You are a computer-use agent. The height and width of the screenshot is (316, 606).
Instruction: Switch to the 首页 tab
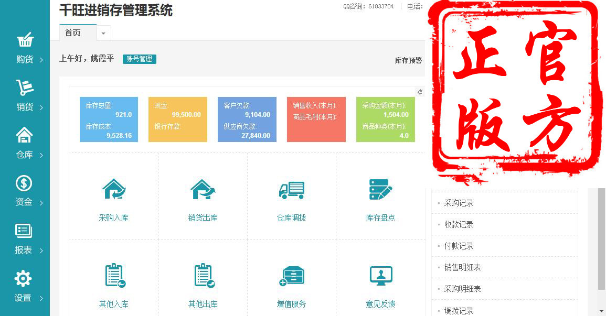pos(78,33)
